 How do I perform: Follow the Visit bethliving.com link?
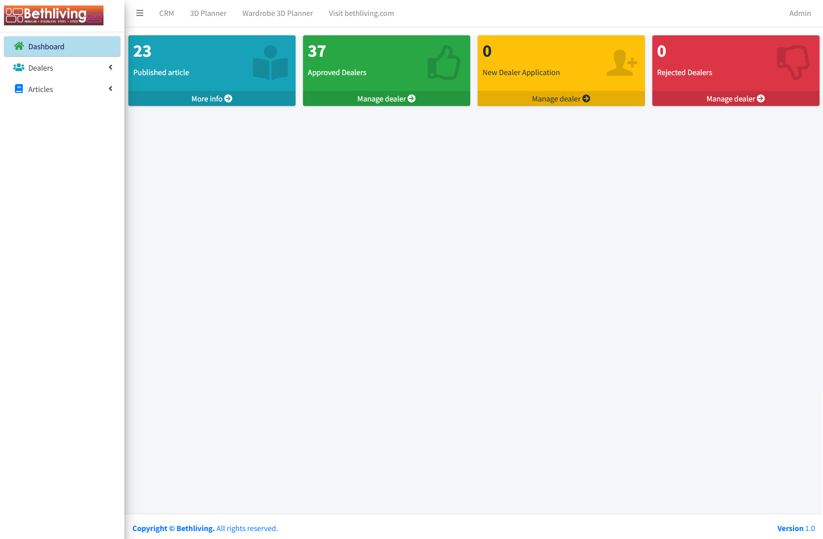[x=361, y=13]
